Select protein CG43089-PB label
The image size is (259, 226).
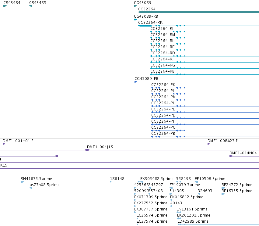click(x=146, y=78)
